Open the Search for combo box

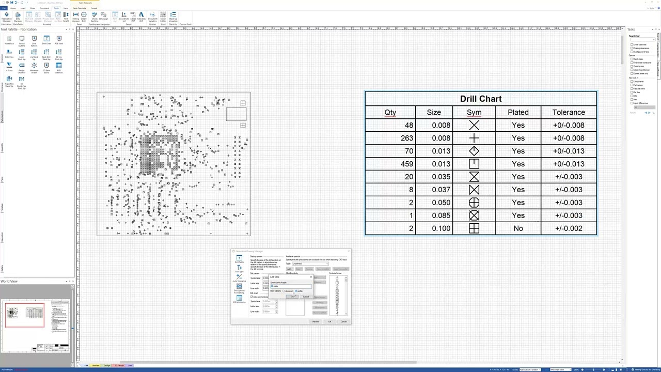pyautogui.click(x=643, y=39)
